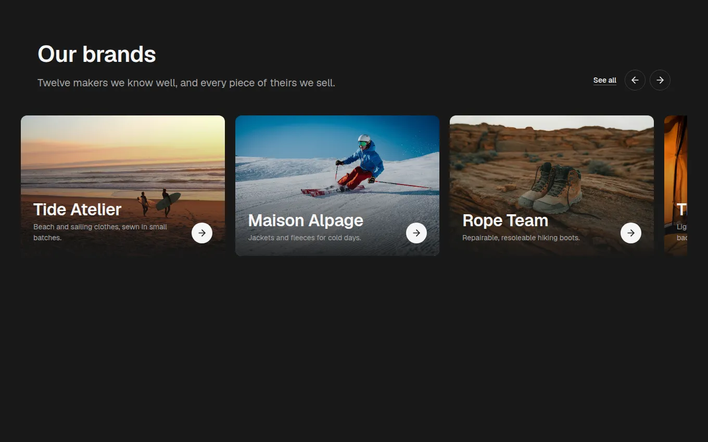Screen dimensions: 708x442
Task: Select the Tide Atelier card title
Action: point(77,210)
